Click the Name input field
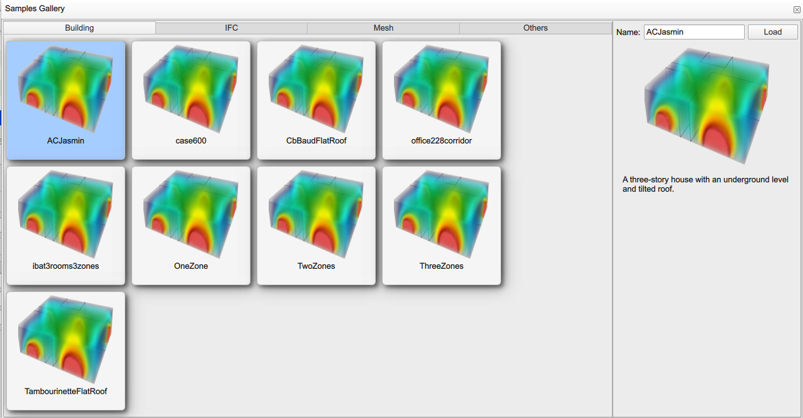The image size is (803, 418). tap(693, 32)
